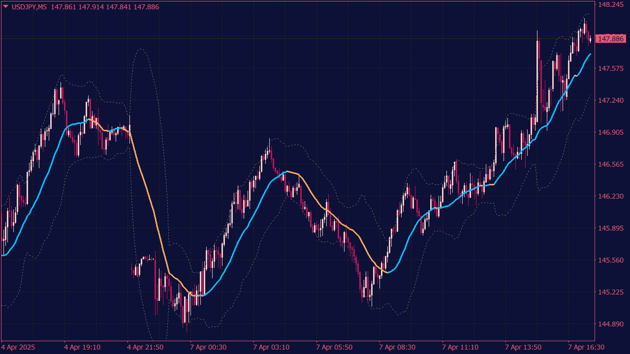Click the USDJPY,M5 chart title

coord(29,7)
